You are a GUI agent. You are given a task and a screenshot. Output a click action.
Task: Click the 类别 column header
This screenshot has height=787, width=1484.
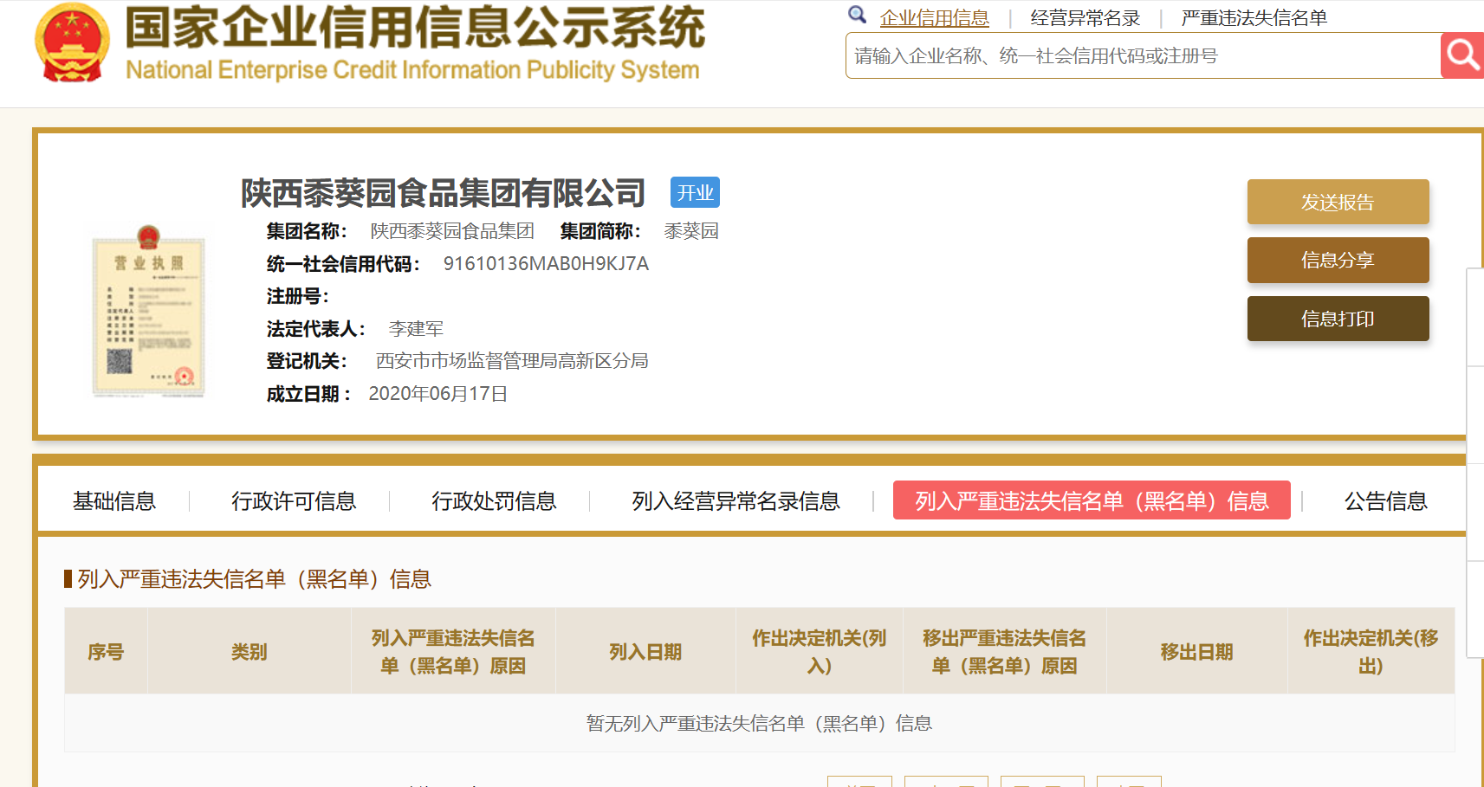coord(249,652)
